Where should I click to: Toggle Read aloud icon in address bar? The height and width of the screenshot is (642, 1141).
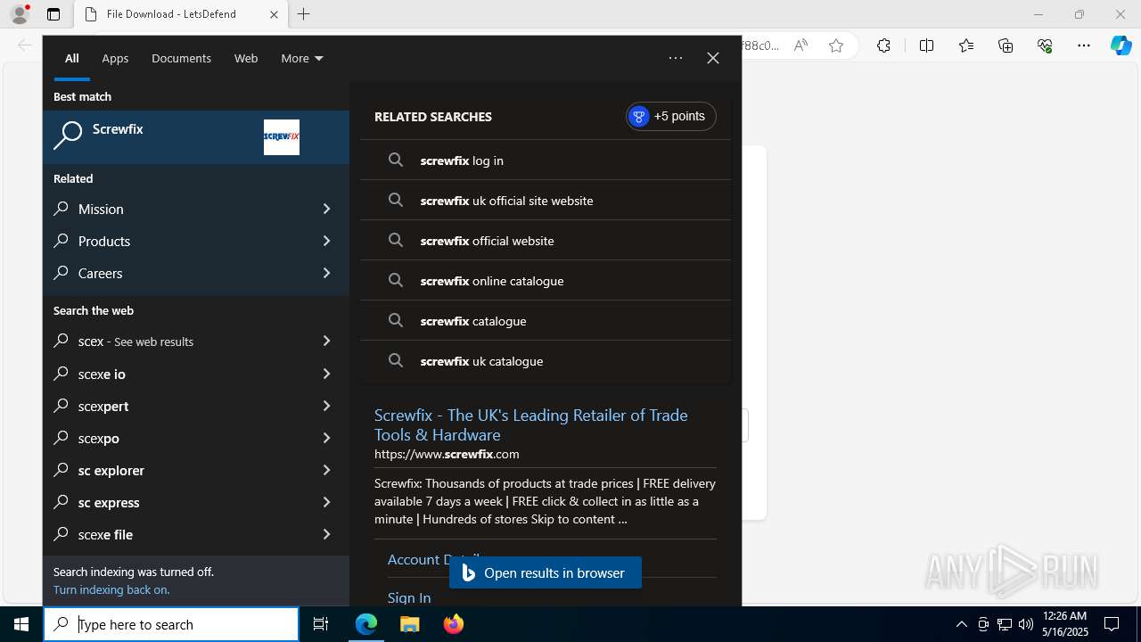pyautogui.click(x=800, y=45)
